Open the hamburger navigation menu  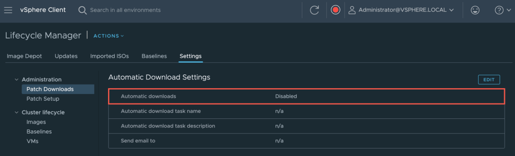click(x=8, y=10)
